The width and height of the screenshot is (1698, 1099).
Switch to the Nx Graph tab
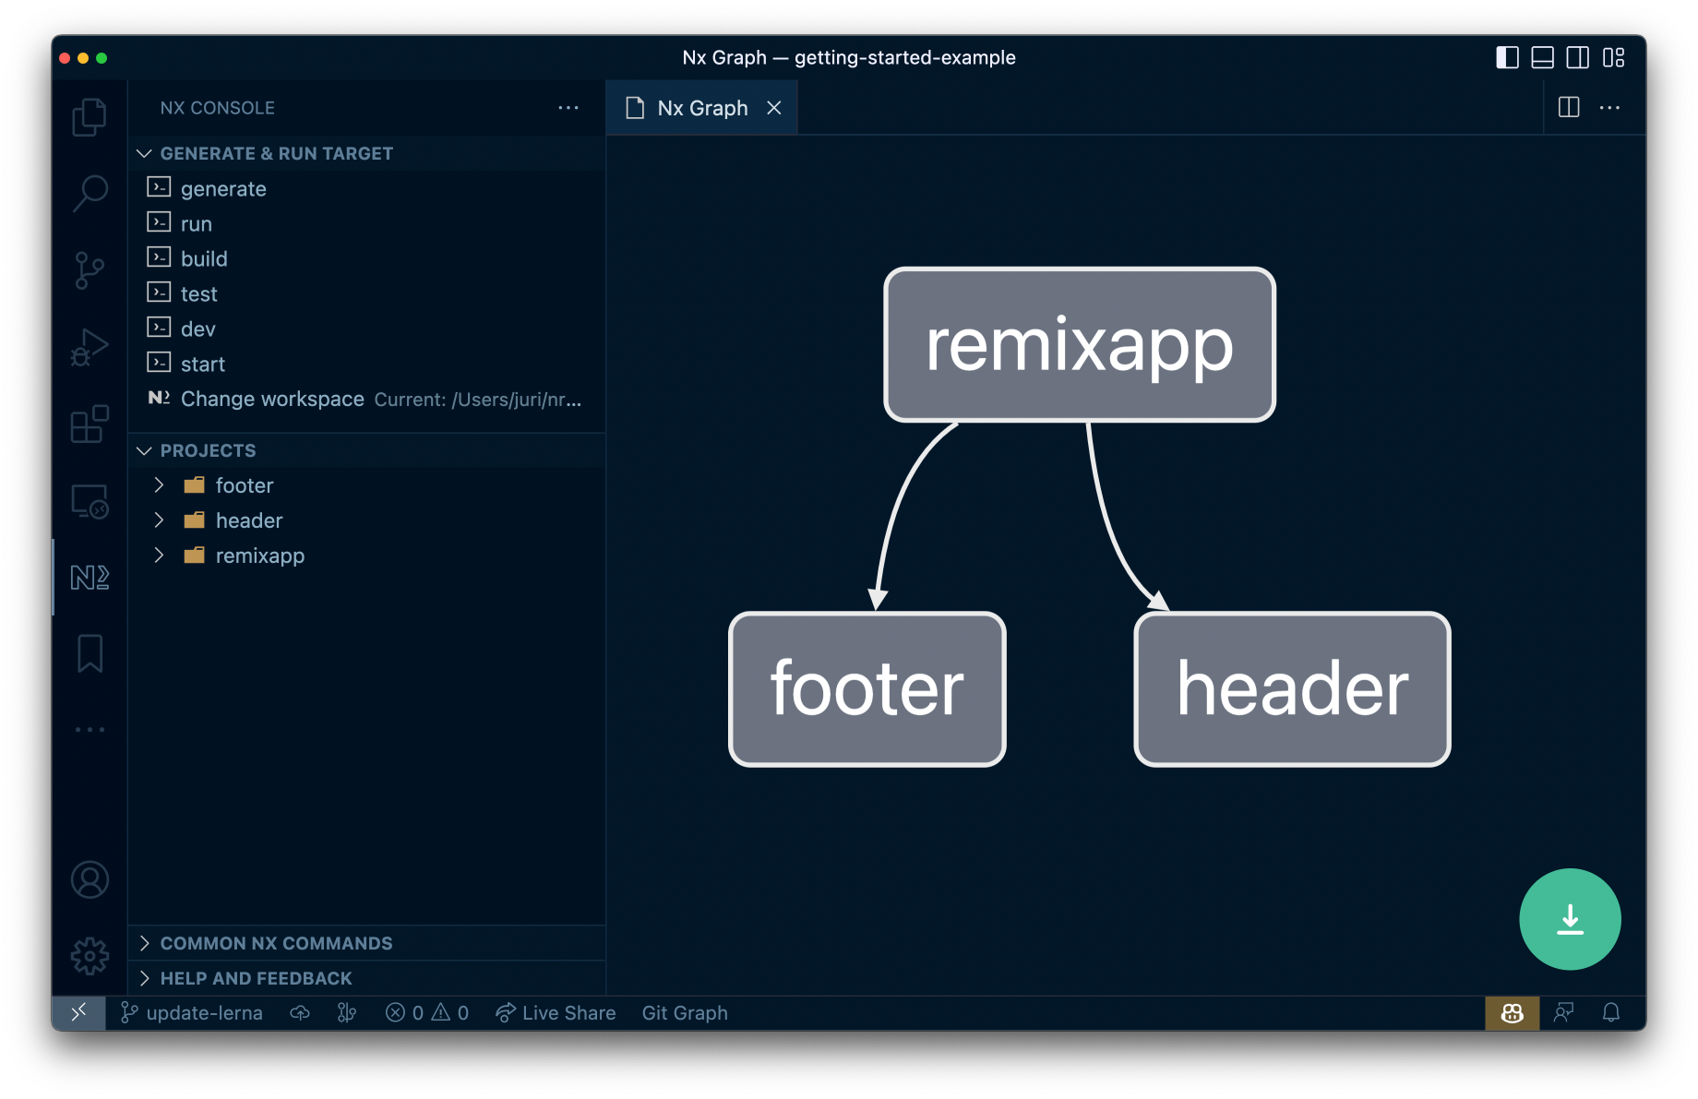[x=702, y=107]
